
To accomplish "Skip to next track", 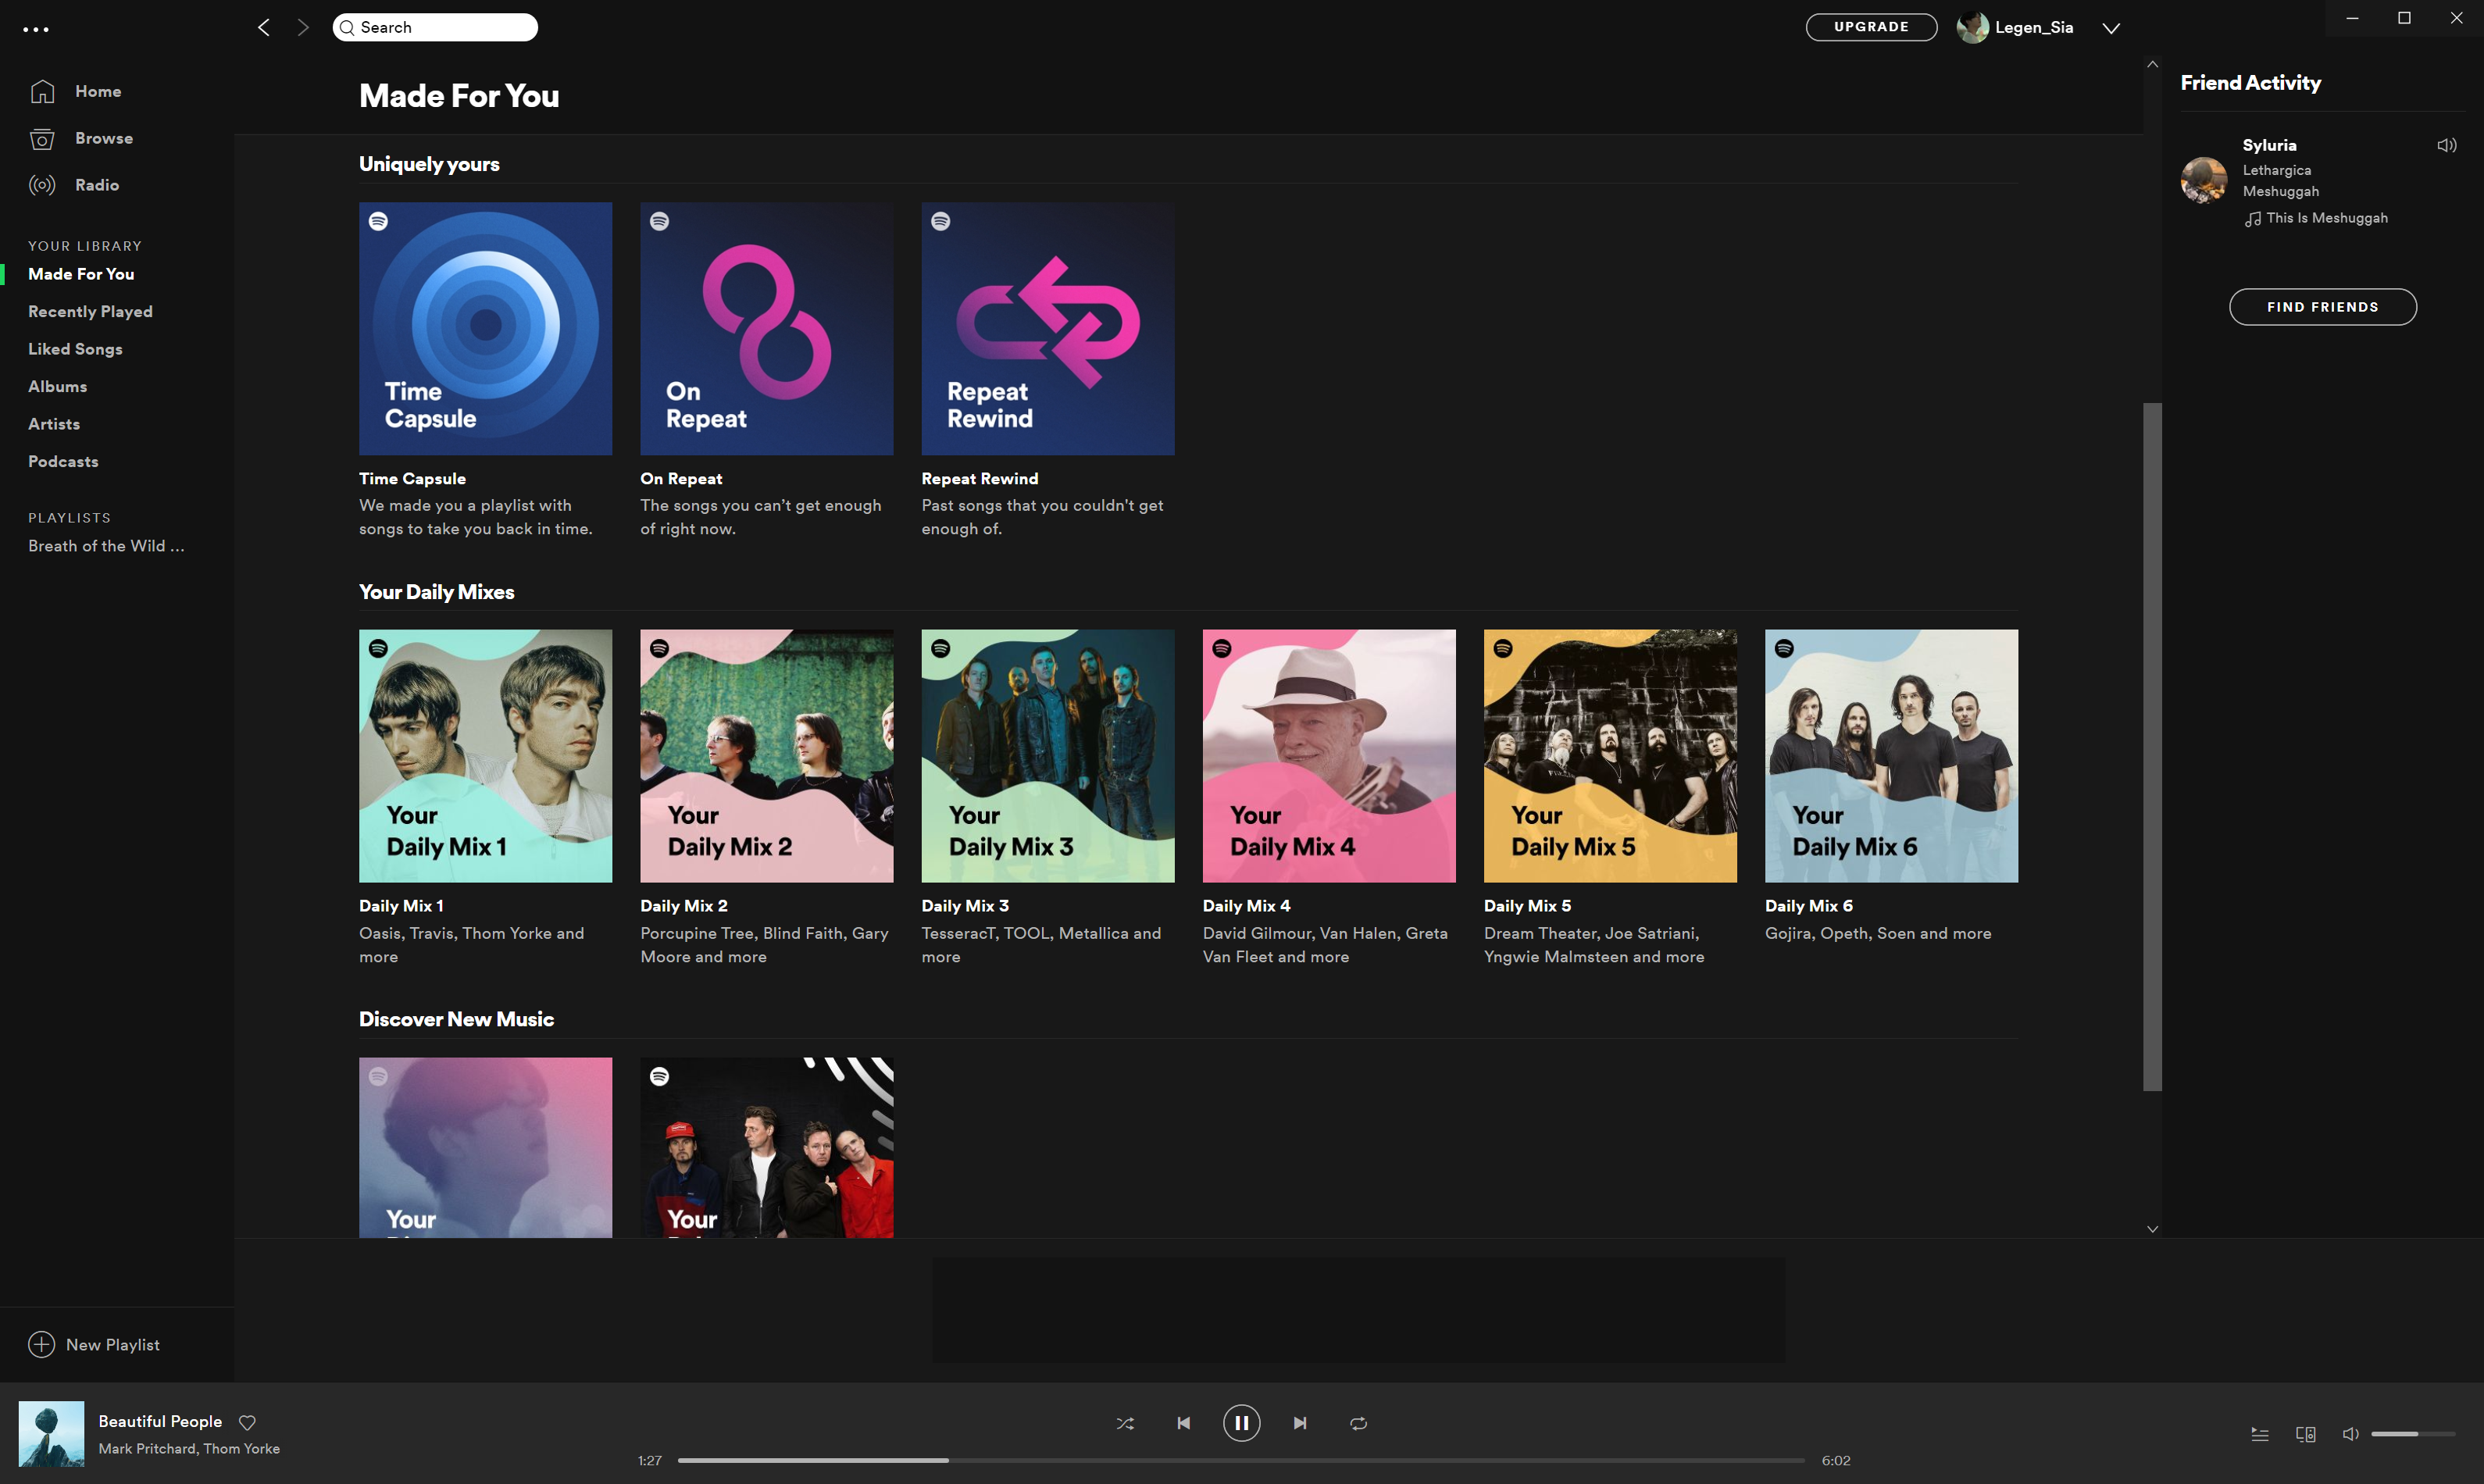I will pyautogui.click(x=1300, y=1423).
